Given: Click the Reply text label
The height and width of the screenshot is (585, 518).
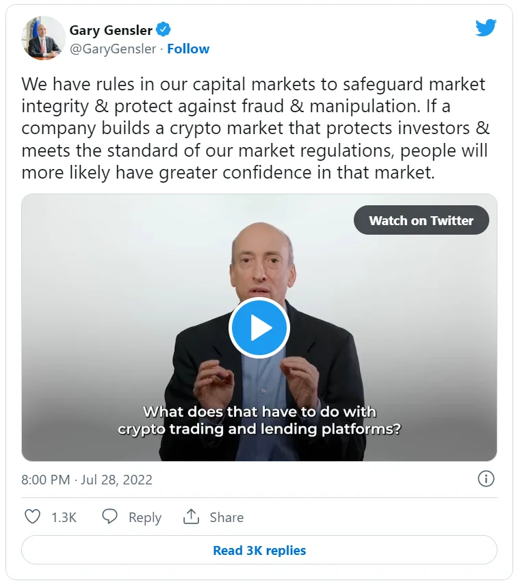Looking at the screenshot, I should (x=145, y=517).
